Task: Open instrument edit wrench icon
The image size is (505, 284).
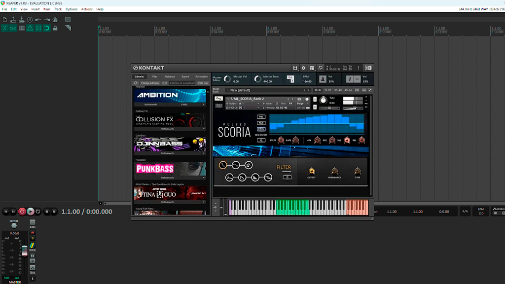Action: click(x=218, y=99)
